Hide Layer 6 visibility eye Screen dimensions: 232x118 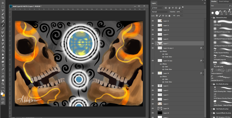(153, 86)
